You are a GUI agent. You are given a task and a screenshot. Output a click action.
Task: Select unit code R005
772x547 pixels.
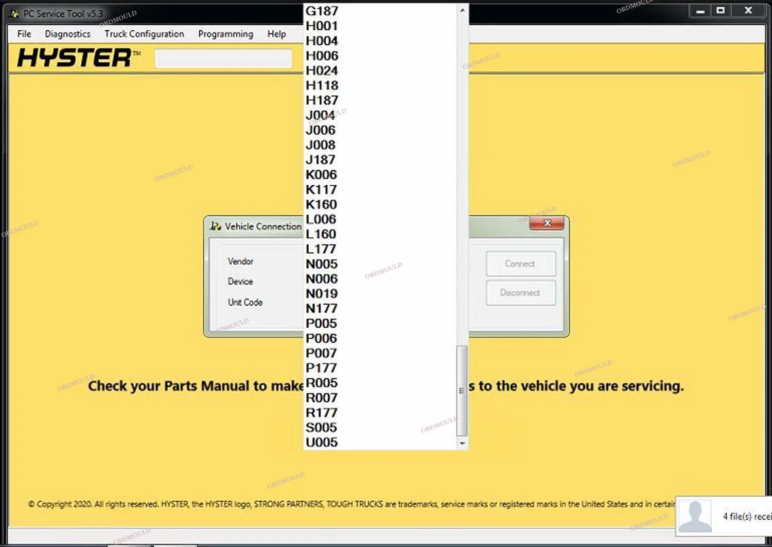[x=380, y=383]
